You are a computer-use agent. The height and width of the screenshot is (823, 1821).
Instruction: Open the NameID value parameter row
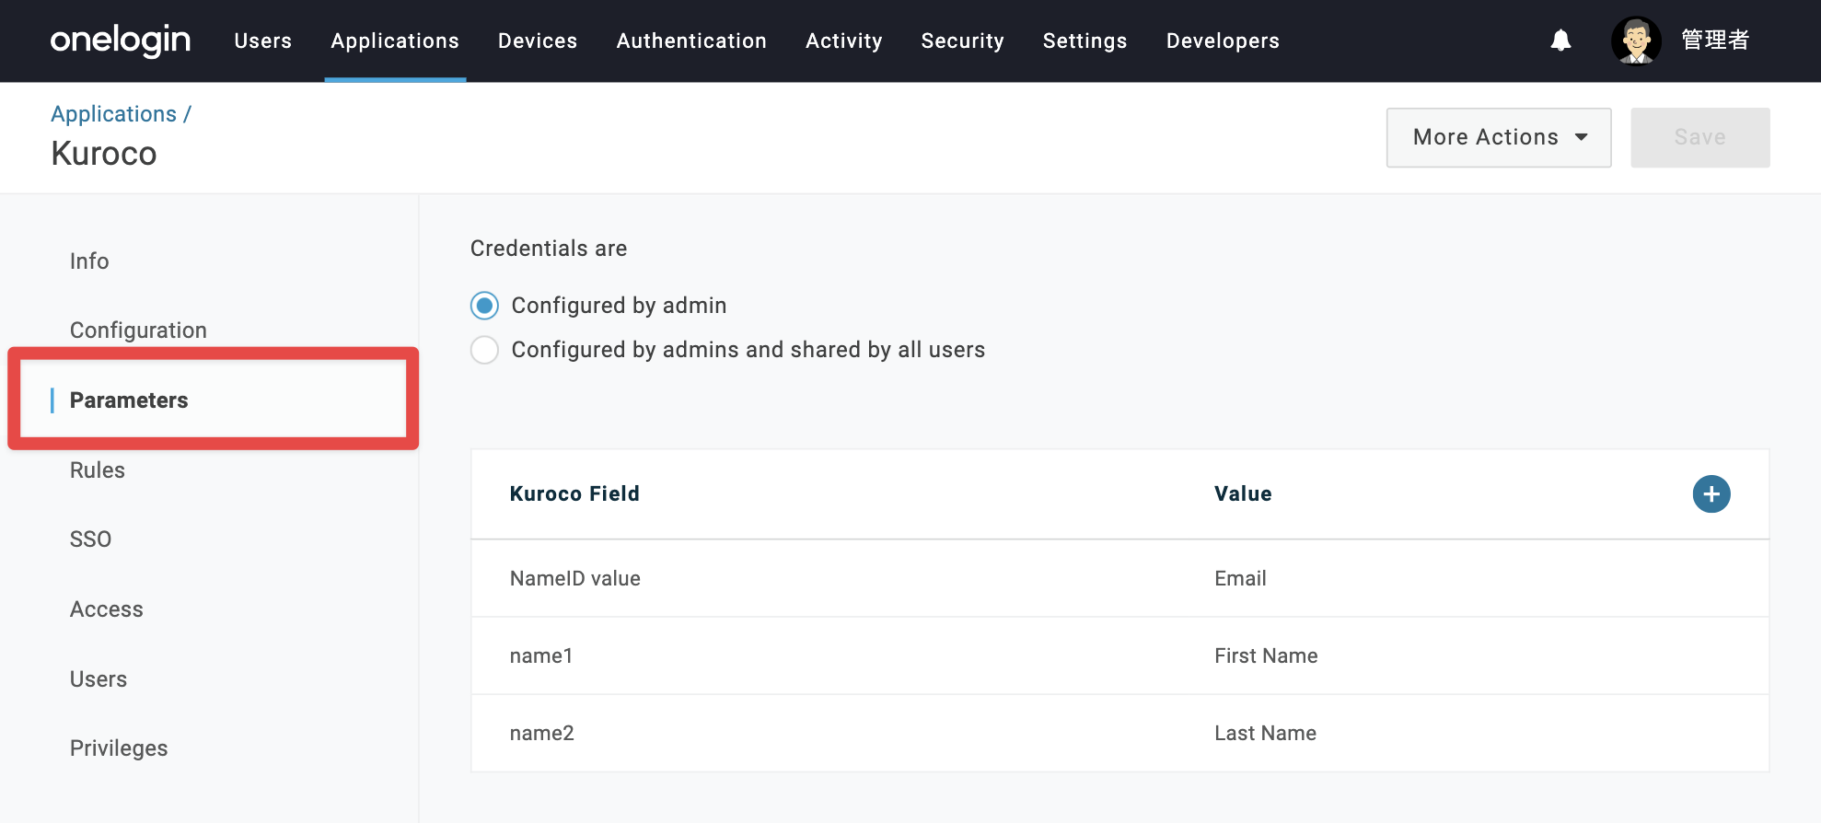click(1119, 578)
